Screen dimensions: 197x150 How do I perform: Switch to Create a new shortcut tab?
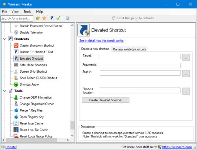click(95, 49)
